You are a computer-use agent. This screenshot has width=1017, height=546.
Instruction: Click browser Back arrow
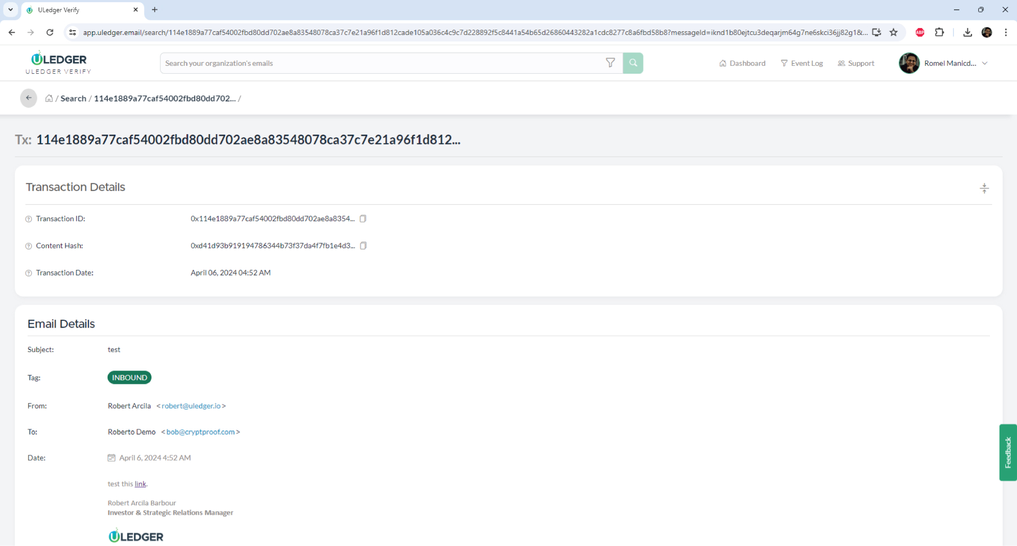[x=12, y=32]
